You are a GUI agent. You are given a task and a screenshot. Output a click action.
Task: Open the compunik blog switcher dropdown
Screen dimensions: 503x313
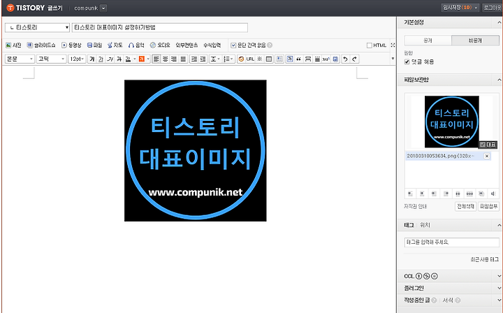[x=103, y=8]
